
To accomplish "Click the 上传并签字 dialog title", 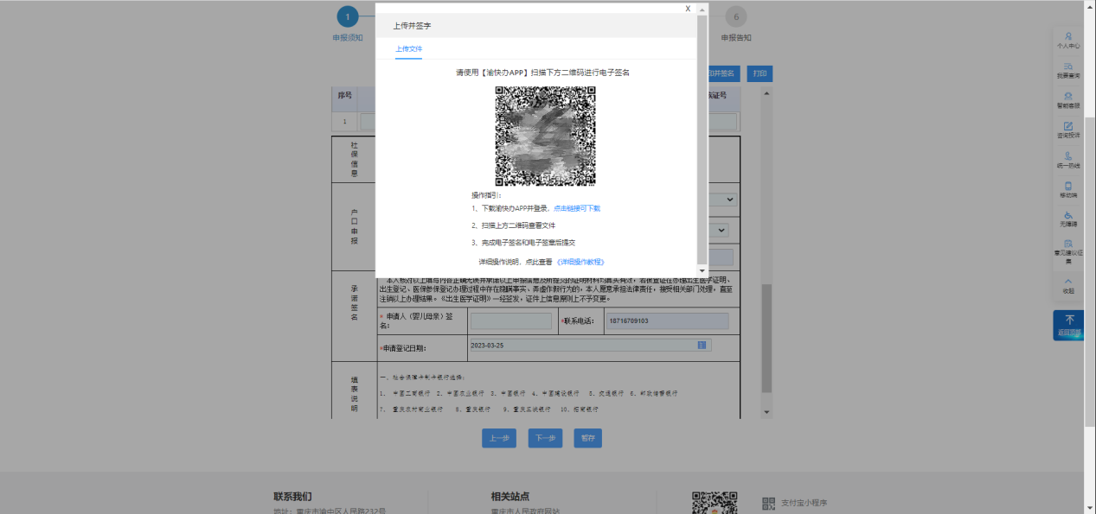I will pos(412,26).
